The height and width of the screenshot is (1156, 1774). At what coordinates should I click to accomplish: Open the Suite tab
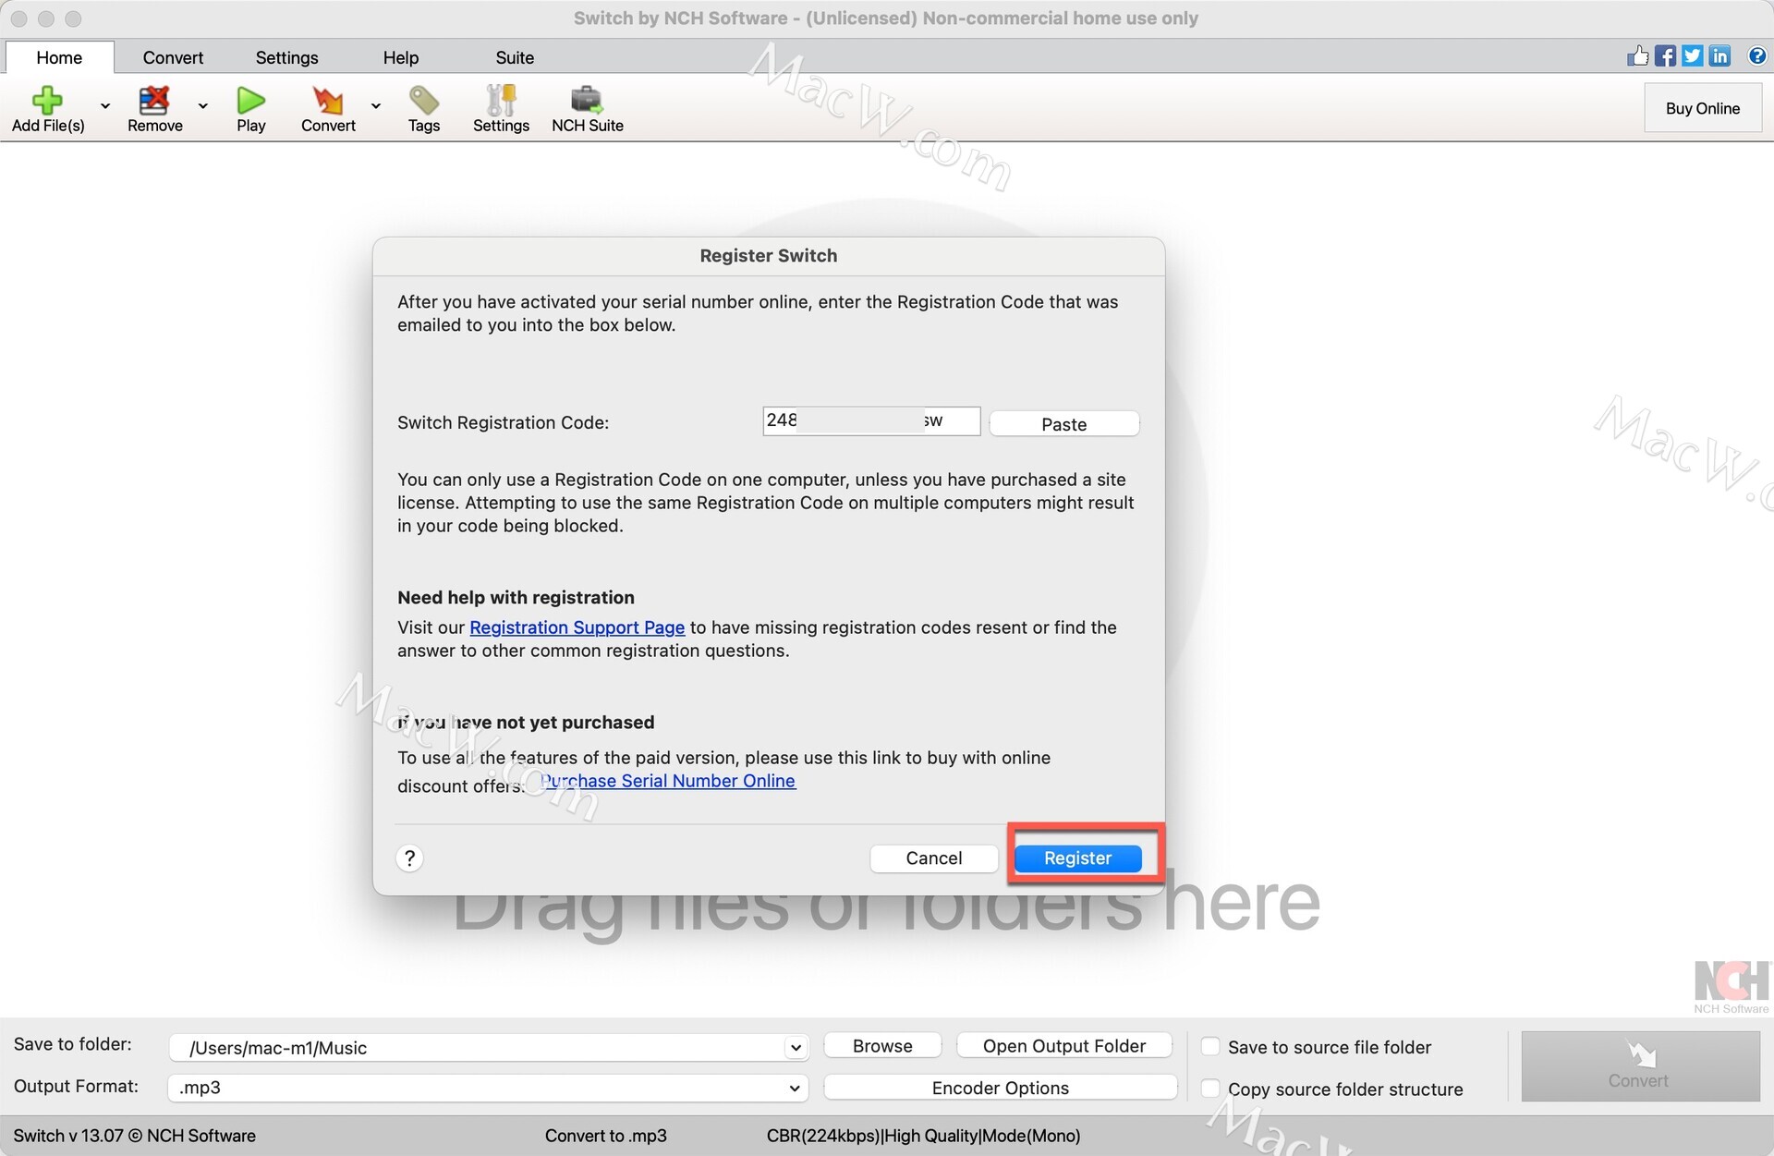pyautogui.click(x=515, y=57)
